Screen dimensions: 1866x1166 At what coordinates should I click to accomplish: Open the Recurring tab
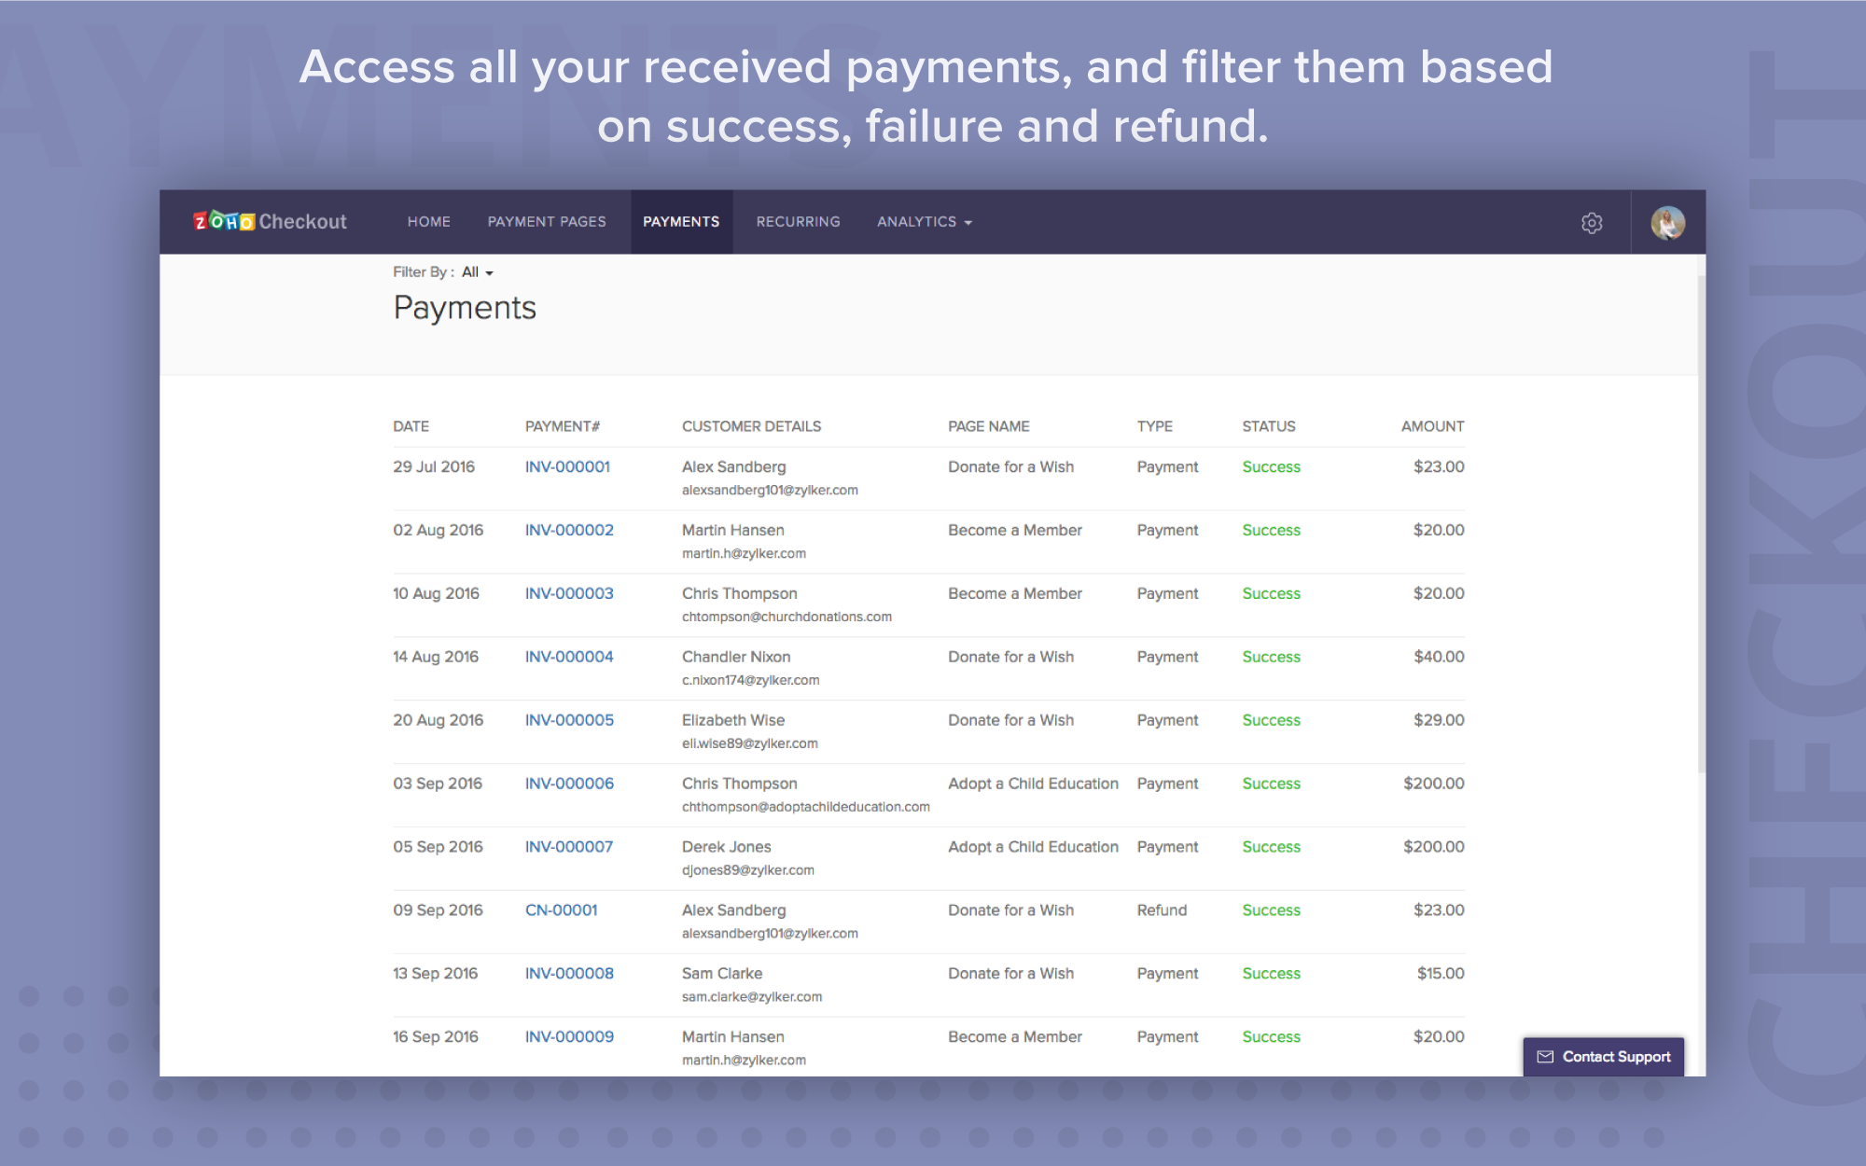(798, 222)
